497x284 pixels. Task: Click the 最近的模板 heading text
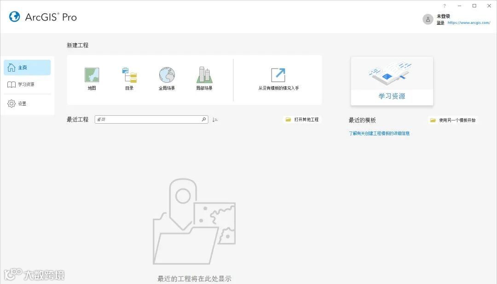click(x=362, y=120)
